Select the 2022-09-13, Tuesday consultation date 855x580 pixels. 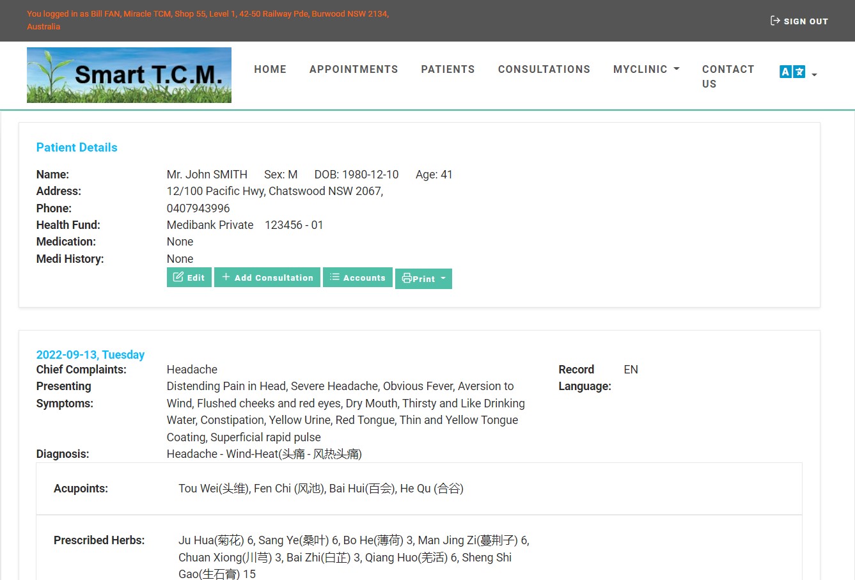pyautogui.click(x=90, y=355)
